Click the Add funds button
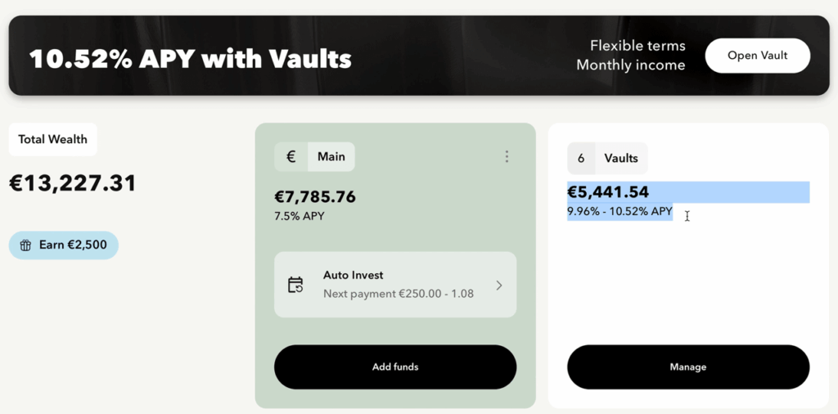Viewport: 838px width, 414px height. (395, 367)
